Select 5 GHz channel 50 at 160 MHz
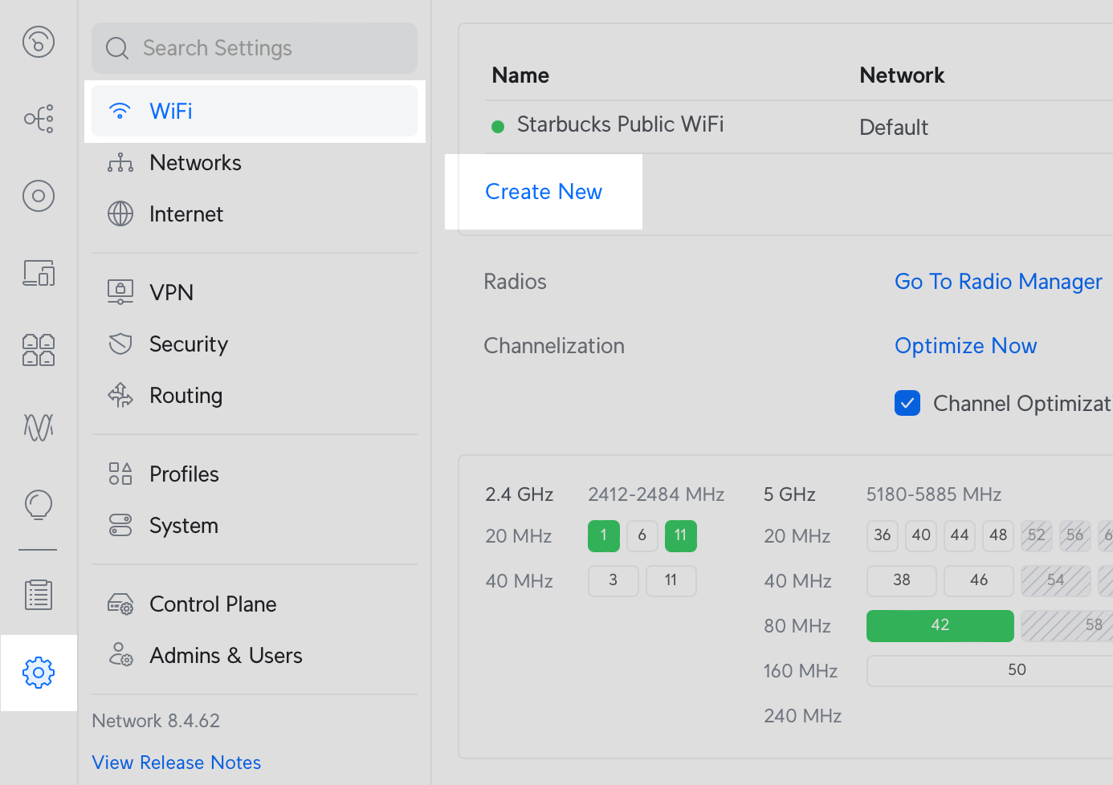Image resolution: width=1113 pixels, height=785 pixels. [1016, 670]
